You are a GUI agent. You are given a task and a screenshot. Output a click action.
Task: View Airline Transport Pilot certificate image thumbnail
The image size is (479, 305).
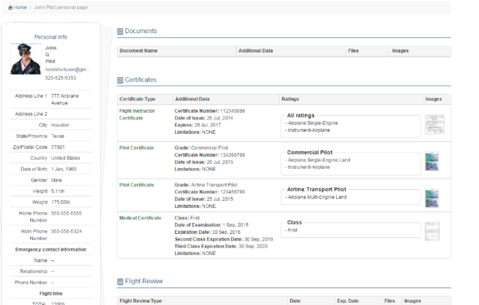432,198
